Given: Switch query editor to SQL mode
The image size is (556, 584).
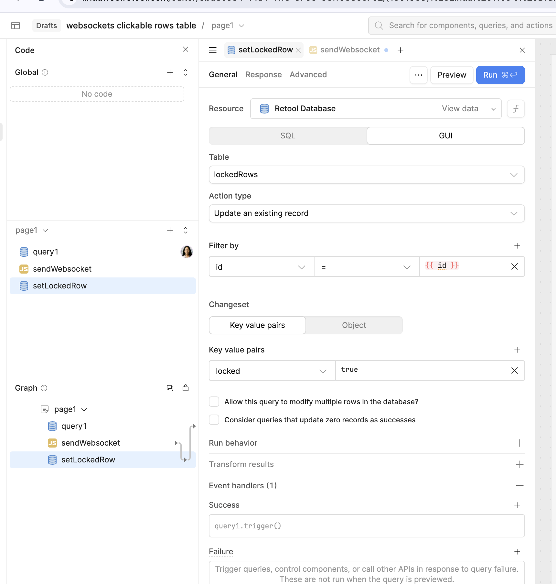Looking at the screenshot, I should pos(288,136).
